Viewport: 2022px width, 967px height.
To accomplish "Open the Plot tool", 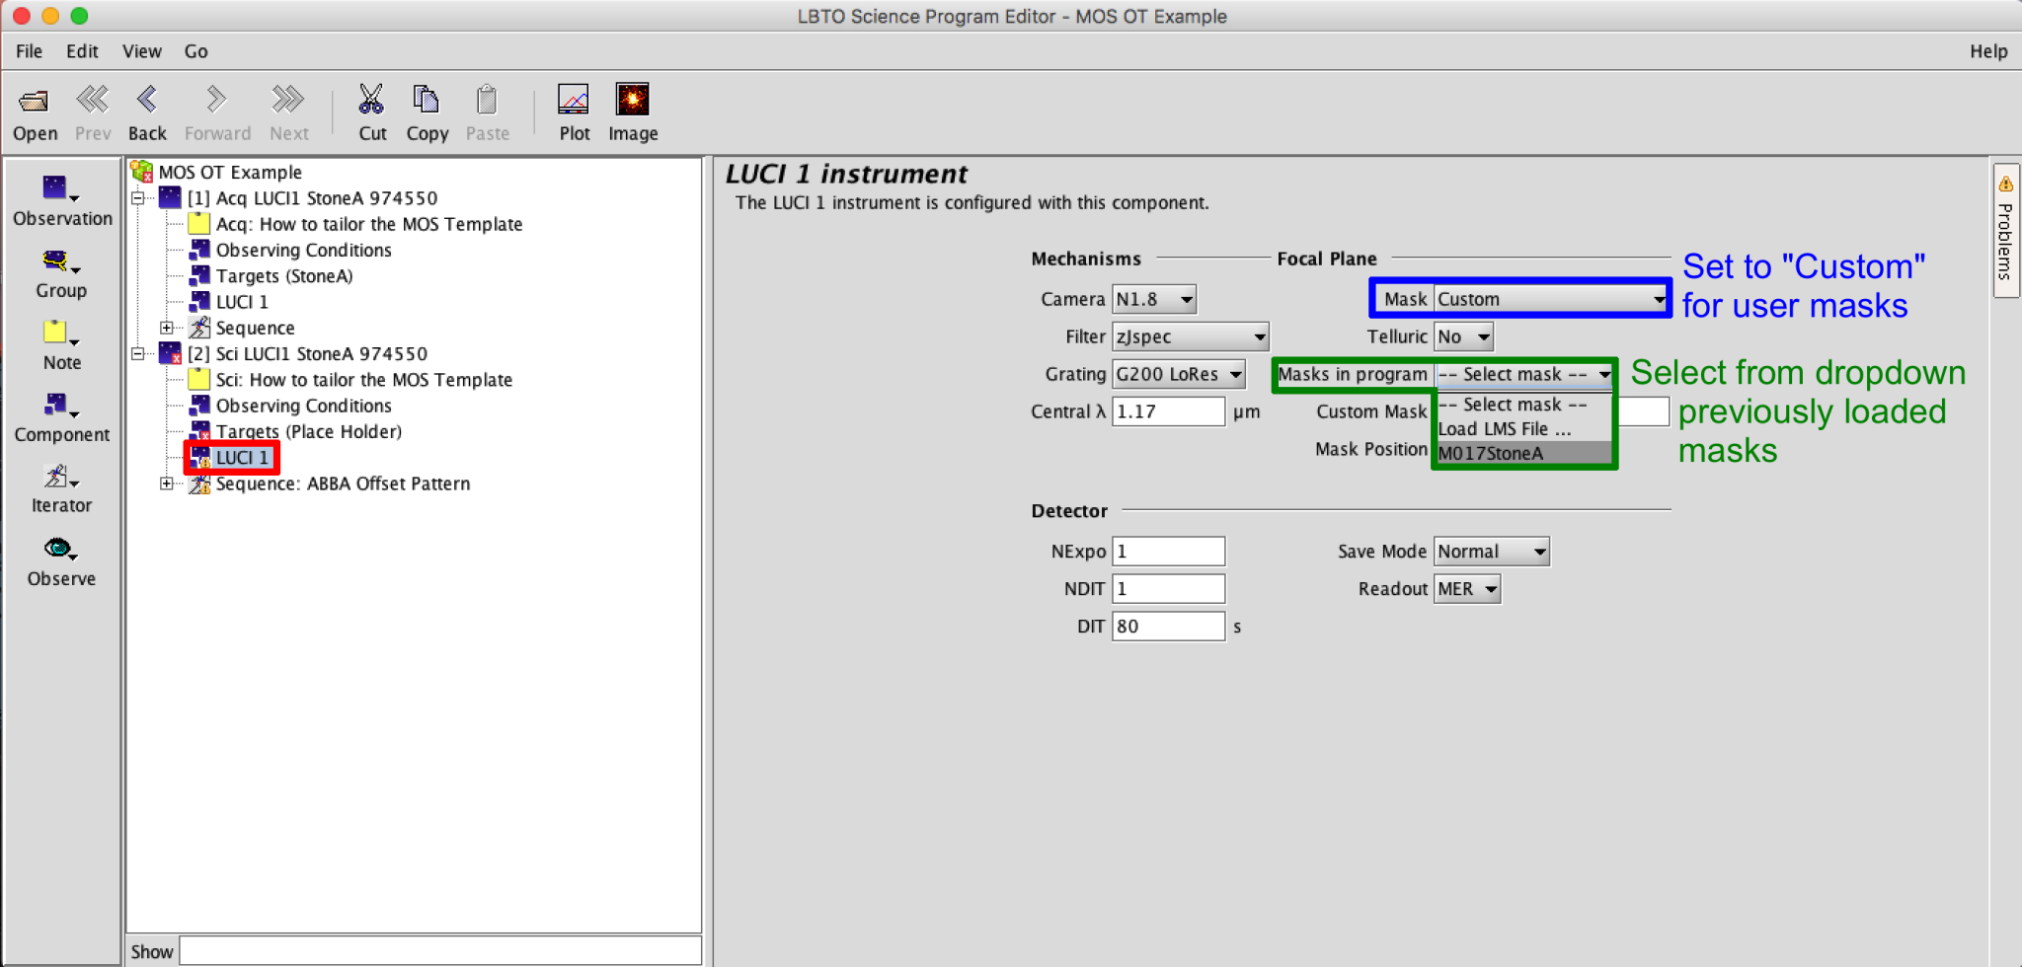I will click(x=574, y=99).
